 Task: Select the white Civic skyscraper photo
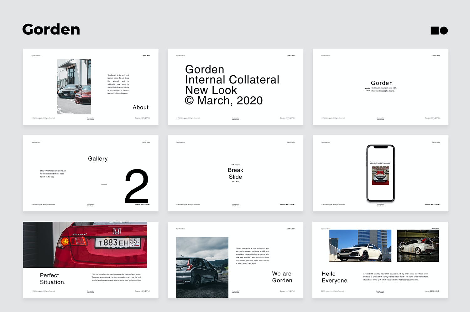pos(360,246)
